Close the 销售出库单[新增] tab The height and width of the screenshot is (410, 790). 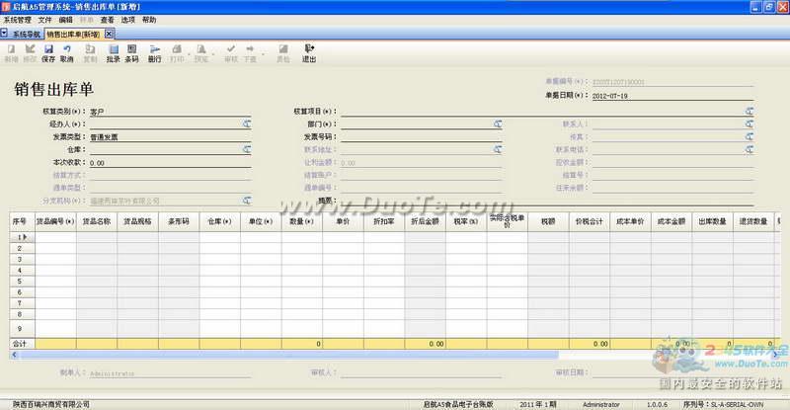pyautogui.click(x=109, y=34)
